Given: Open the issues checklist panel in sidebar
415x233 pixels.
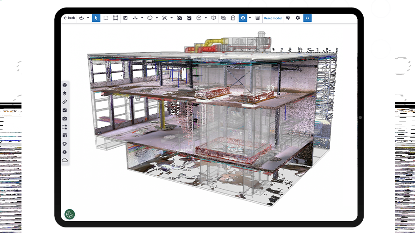Looking at the screenshot, I should tap(65, 110).
